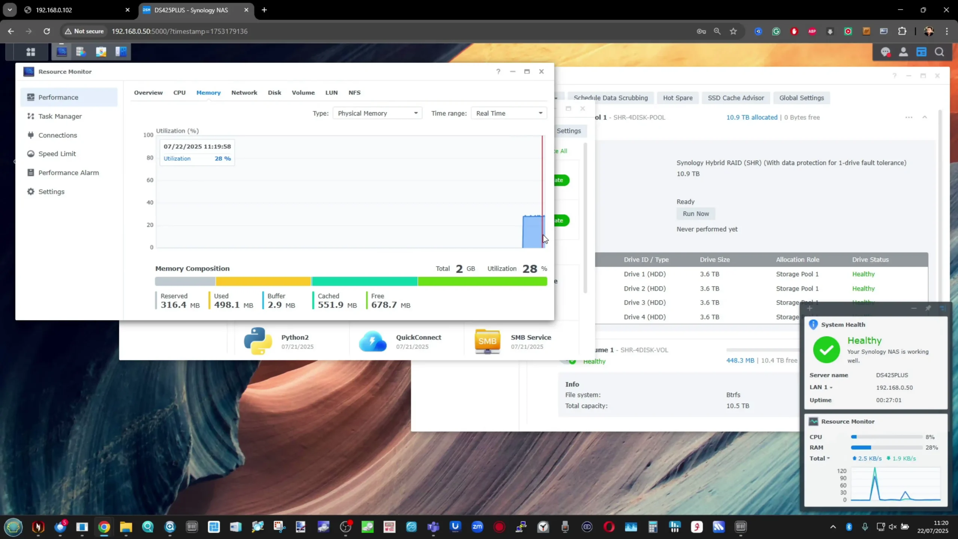958x539 pixels.
Task: Expand LAN 1 dropdown in System Health
Action: tap(821, 387)
